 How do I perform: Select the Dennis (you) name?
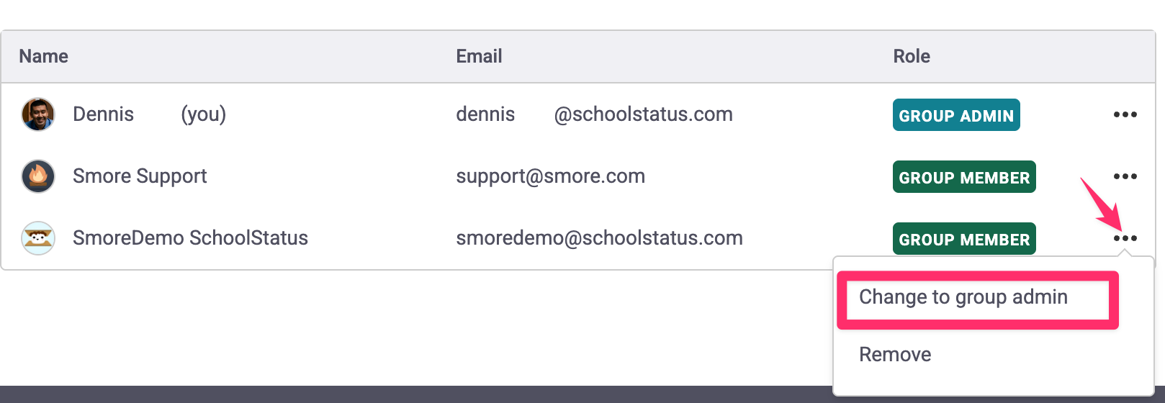tap(149, 114)
